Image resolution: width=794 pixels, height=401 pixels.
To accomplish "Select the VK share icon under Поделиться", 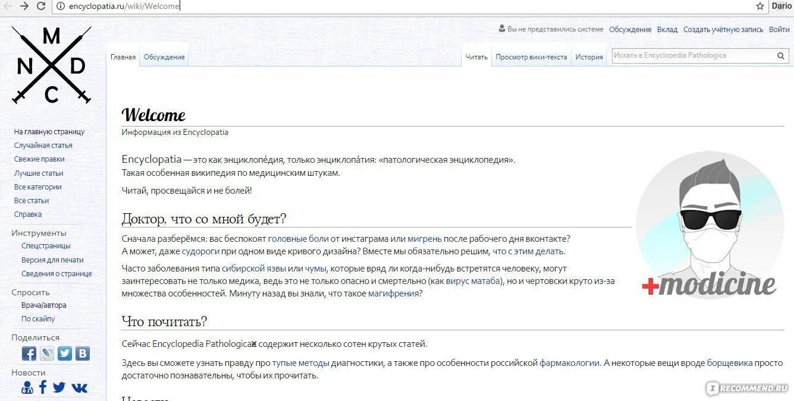I will (82, 353).
